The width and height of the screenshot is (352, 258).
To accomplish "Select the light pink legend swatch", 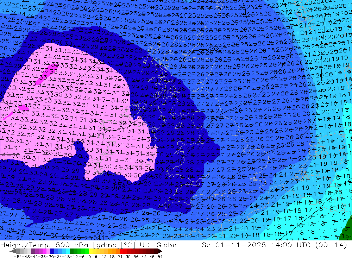I will point(48,251).
